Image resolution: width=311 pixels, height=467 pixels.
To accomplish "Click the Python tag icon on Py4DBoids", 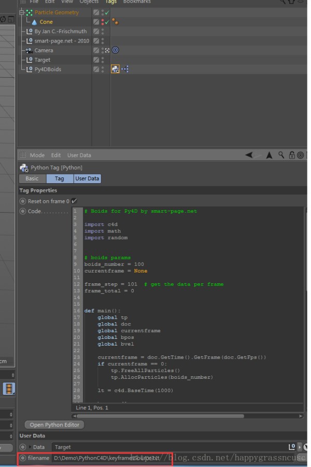I will click(115, 69).
